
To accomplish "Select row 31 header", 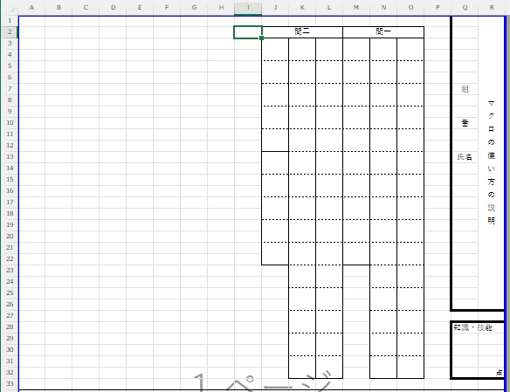I will [x=10, y=361].
